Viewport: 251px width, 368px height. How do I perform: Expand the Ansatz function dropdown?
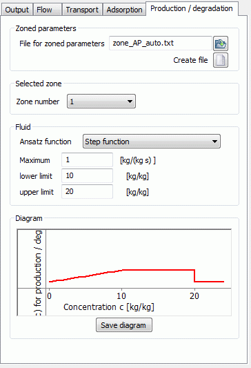point(152,142)
